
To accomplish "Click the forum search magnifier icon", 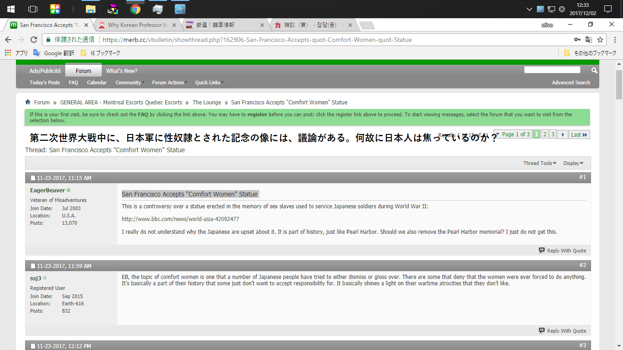I will click(x=594, y=70).
